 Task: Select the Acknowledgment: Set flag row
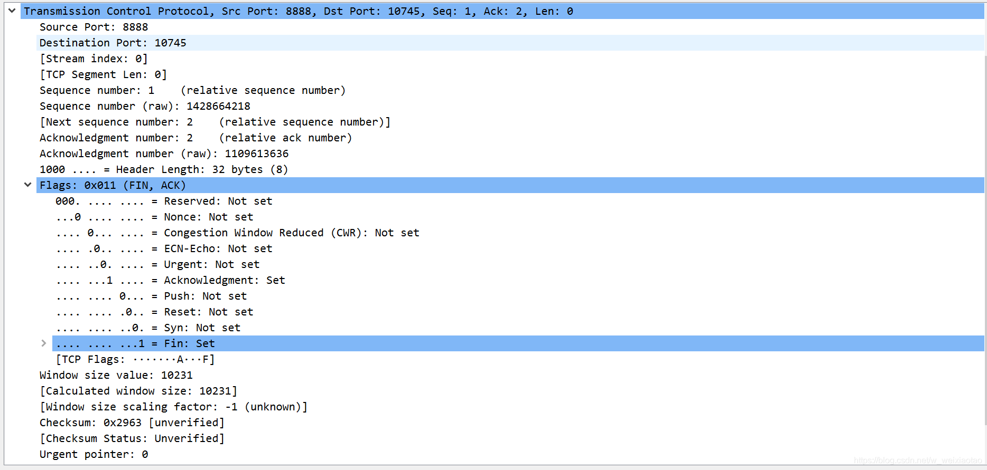(x=518, y=280)
